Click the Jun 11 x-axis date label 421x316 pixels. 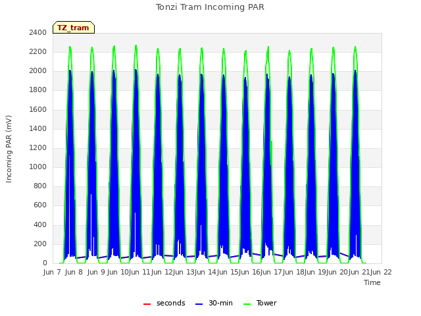(x=141, y=272)
